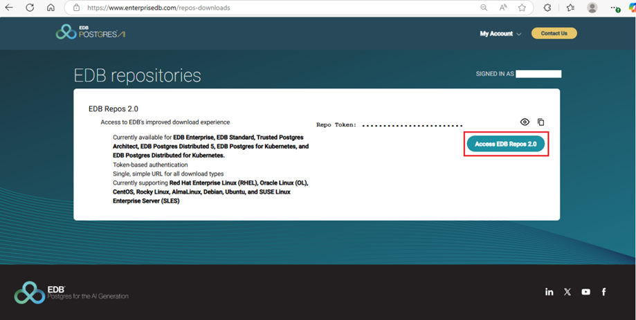Click the EDB footer logo
Viewport: 636px width, 320px height.
click(71, 293)
